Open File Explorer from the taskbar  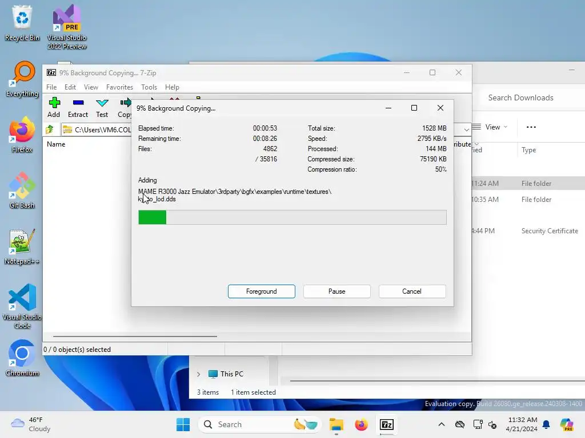[x=336, y=424]
